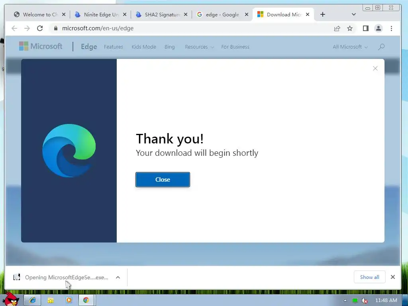Go back to the previous page
Image resolution: width=408 pixels, height=306 pixels.
click(x=14, y=28)
